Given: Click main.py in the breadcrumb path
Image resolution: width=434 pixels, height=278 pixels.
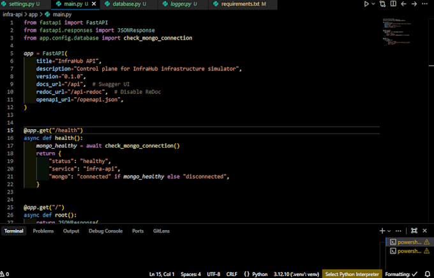Looking at the screenshot, I should 62,15.
